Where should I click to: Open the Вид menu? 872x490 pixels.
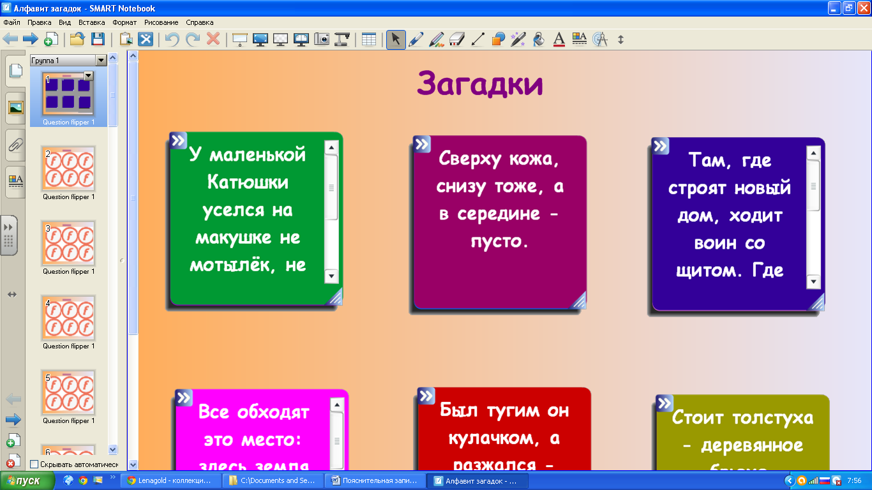[x=64, y=22]
